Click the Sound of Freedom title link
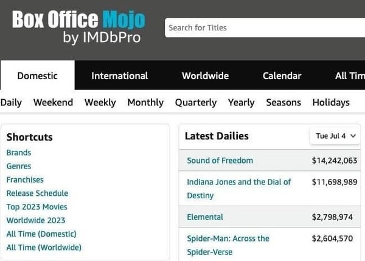Screen dimensions: 365x261 click(220, 161)
